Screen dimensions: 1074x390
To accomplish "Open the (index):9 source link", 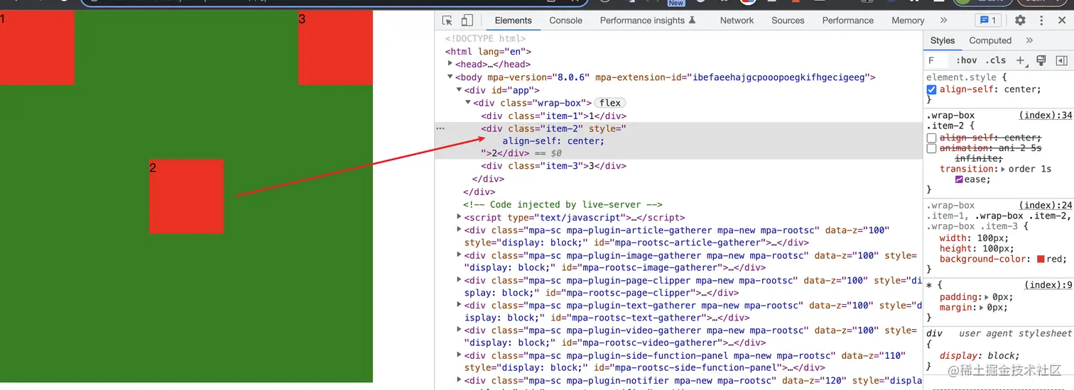I will click(x=1048, y=285).
